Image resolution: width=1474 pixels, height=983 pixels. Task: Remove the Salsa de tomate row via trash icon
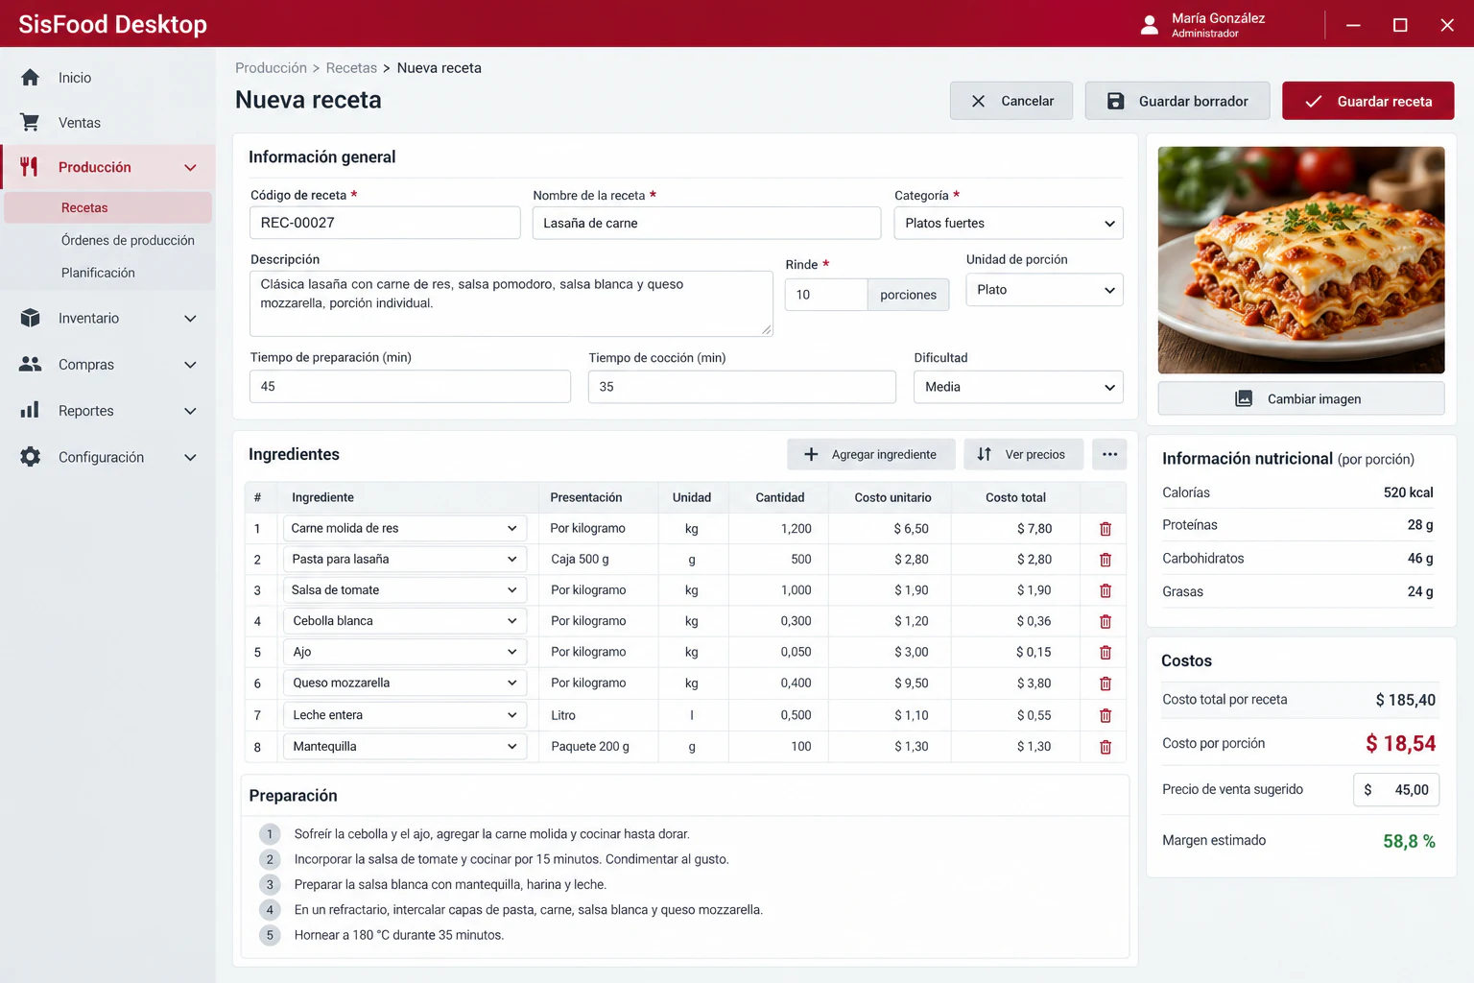tap(1105, 590)
